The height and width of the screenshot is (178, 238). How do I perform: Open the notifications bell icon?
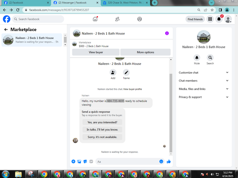click(219, 19)
